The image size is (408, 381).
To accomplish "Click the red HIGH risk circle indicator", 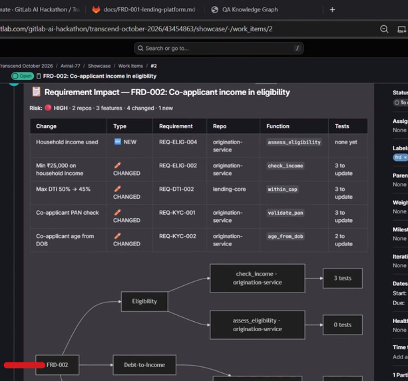I will pos(48,108).
